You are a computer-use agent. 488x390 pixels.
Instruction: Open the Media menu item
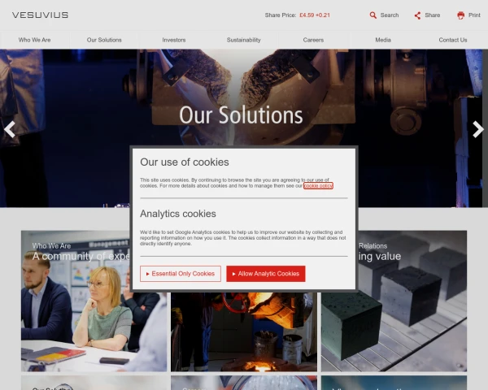(383, 40)
